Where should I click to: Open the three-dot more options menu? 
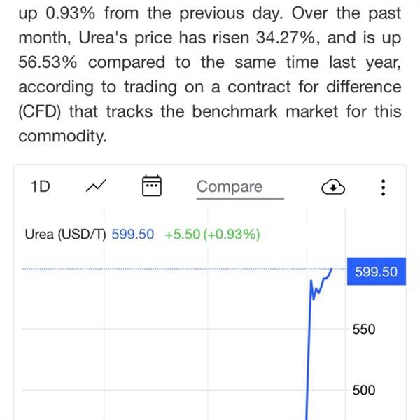tap(382, 187)
